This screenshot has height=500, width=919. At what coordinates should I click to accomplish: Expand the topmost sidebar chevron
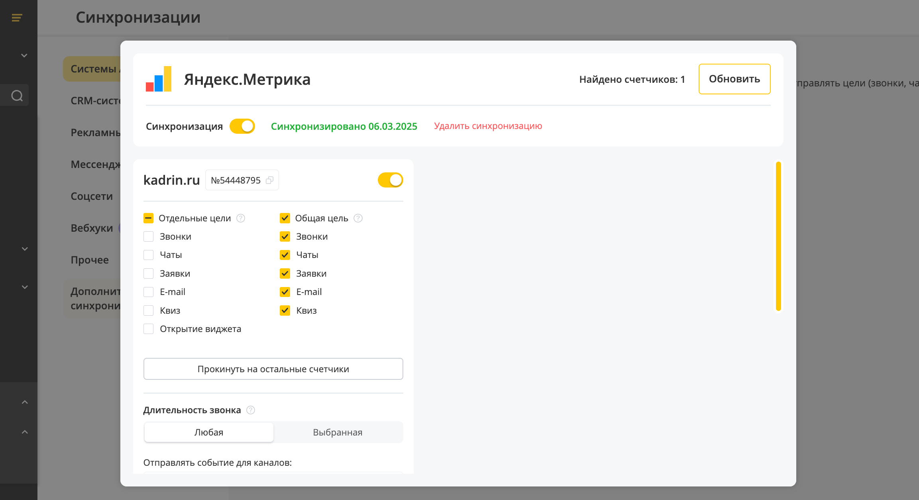tap(24, 55)
